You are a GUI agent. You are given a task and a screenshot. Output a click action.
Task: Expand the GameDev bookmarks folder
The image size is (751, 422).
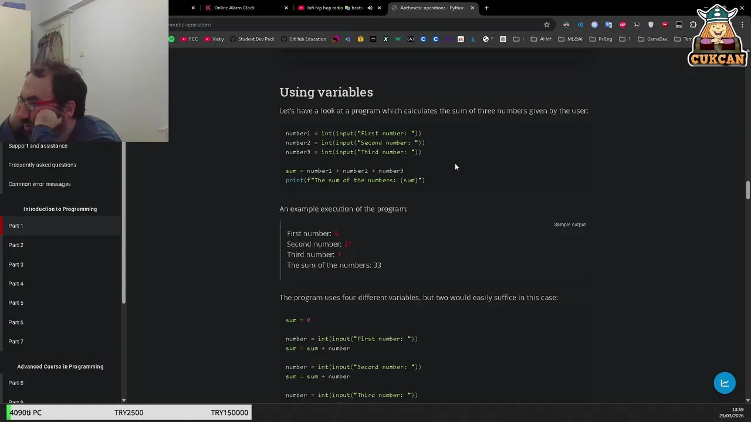coord(652,39)
